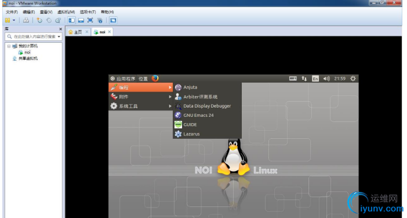This screenshot has width=407, height=218.
Task: Launch Data Display Debugger
Action: point(207,106)
